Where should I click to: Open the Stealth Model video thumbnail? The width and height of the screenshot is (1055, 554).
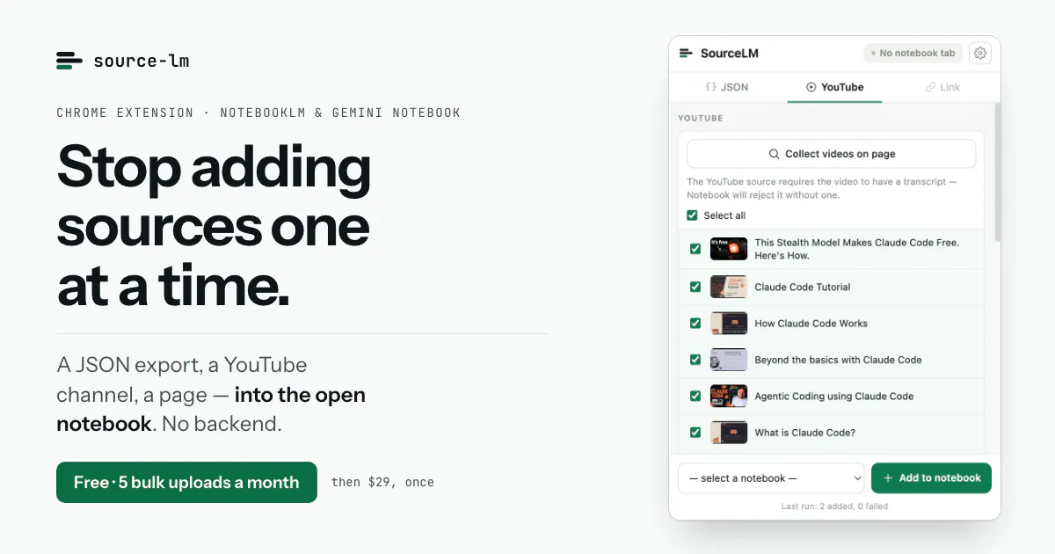point(729,249)
